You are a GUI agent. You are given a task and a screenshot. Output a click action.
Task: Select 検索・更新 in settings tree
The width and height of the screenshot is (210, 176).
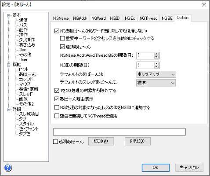point(29,89)
